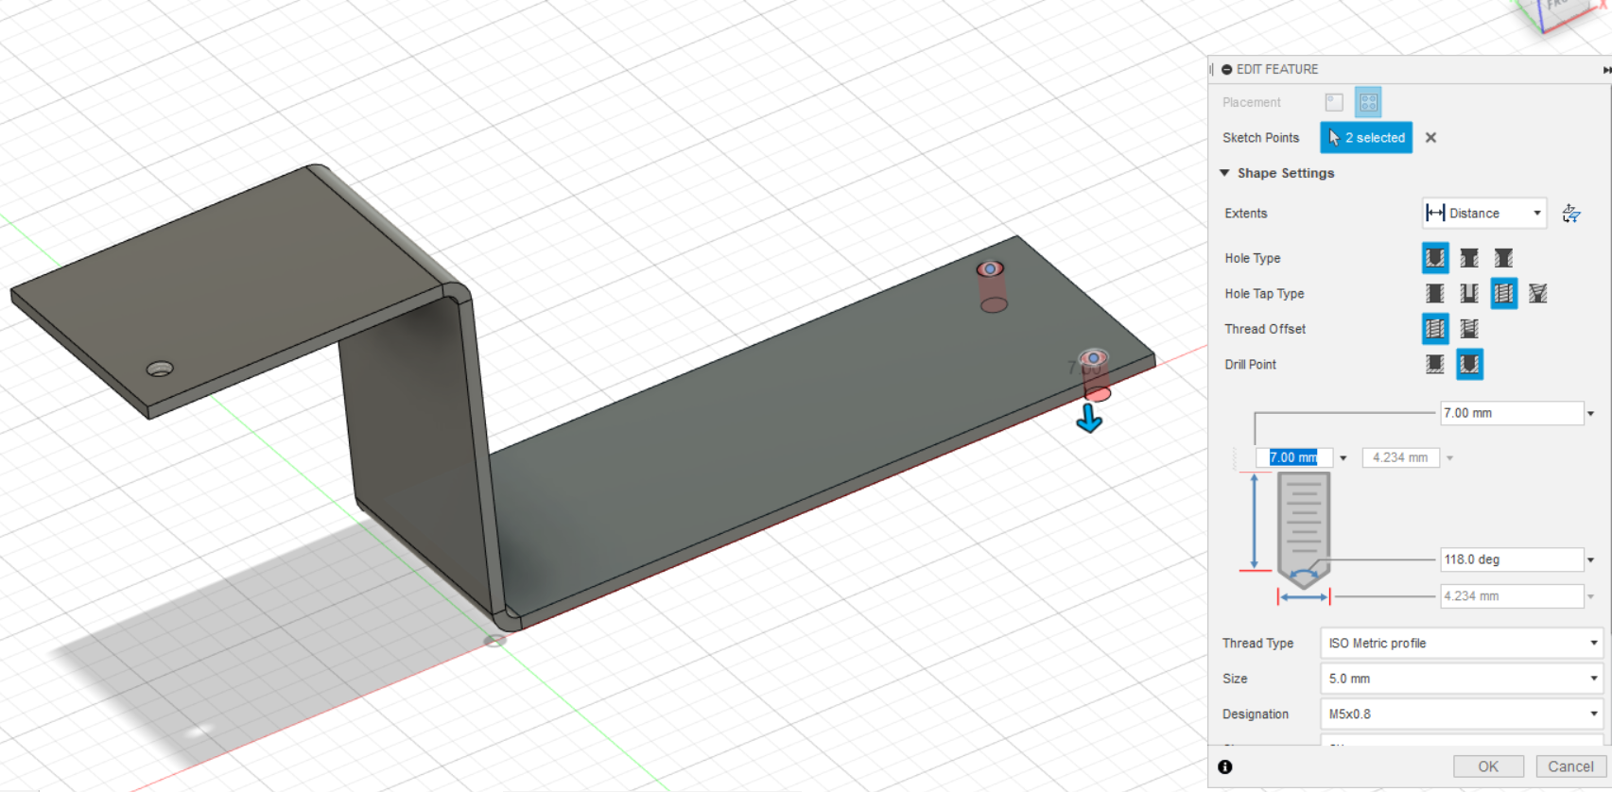The image size is (1612, 792).
Task: Click the "Thread Offset" label
Action: click(1265, 329)
